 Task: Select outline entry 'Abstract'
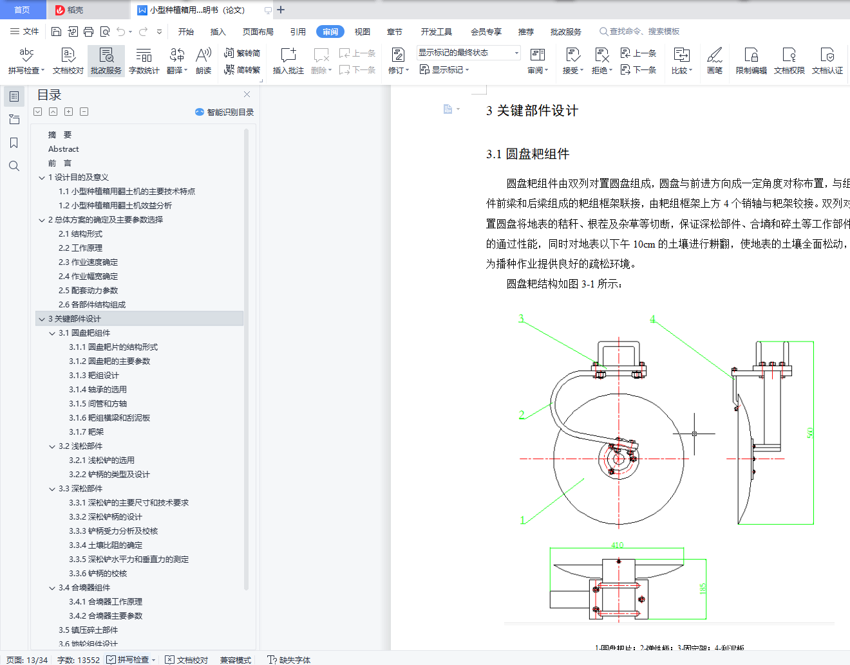[x=63, y=149]
